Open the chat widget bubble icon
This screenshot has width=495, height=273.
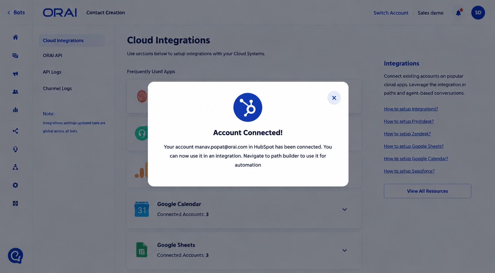click(16, 256)
